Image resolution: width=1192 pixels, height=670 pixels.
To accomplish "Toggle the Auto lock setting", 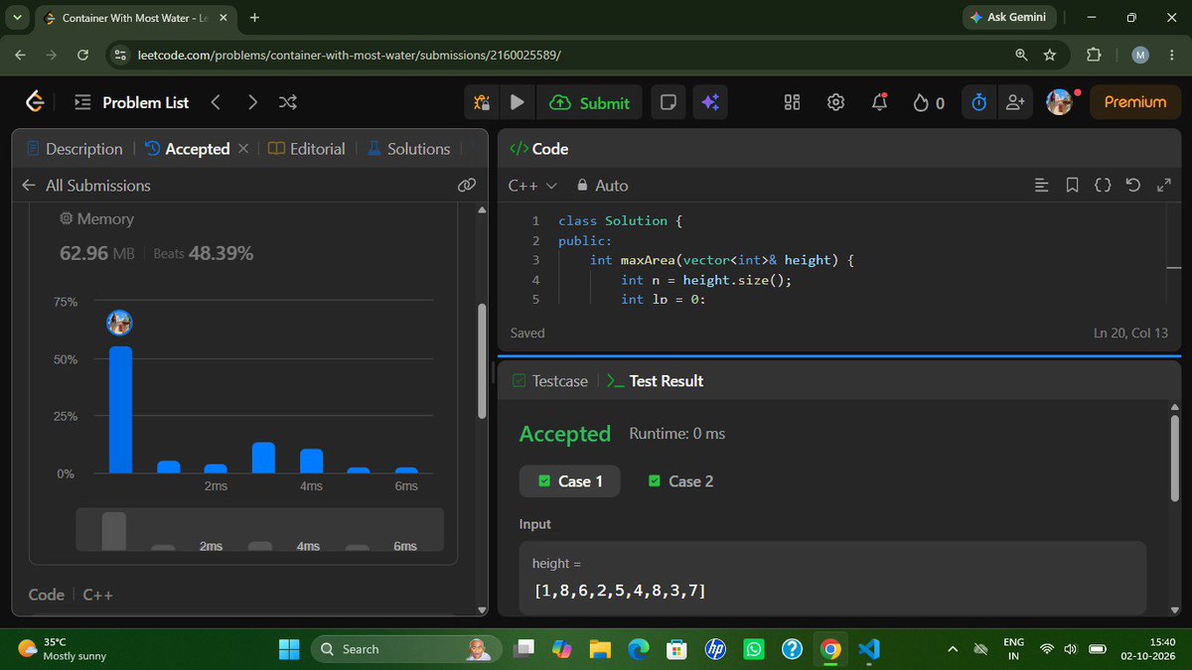I will tap(601, 186).
